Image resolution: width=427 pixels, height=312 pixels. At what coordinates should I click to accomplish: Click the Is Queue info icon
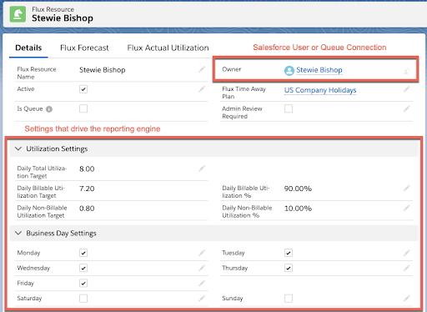49,109
